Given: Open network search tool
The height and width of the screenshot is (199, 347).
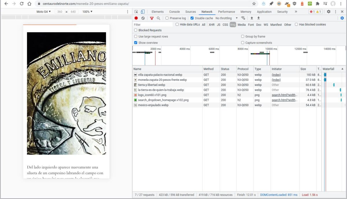Looking at the screenshot, I should click(x=158, y=18).
